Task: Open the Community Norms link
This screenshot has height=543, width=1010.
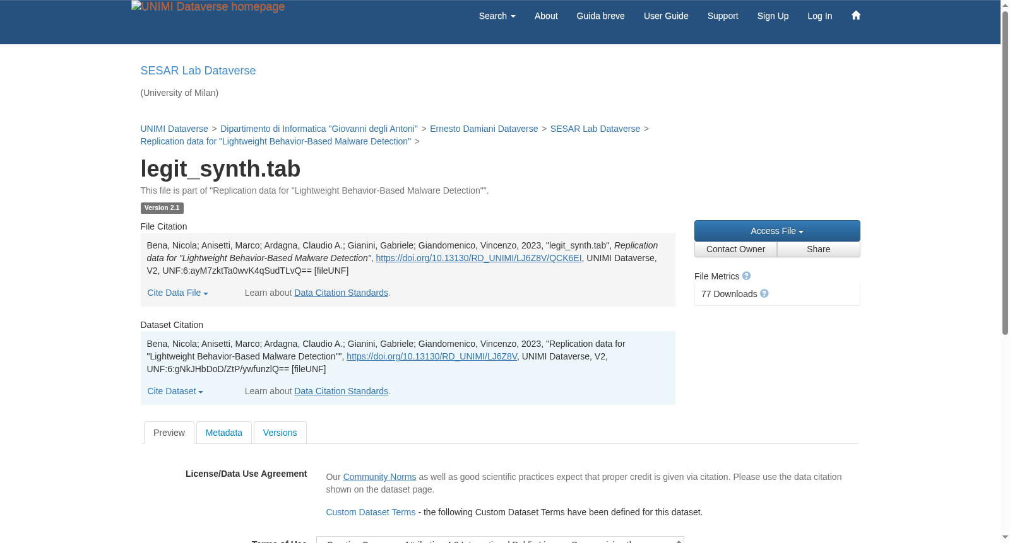Action: click(x=379, y=477)
